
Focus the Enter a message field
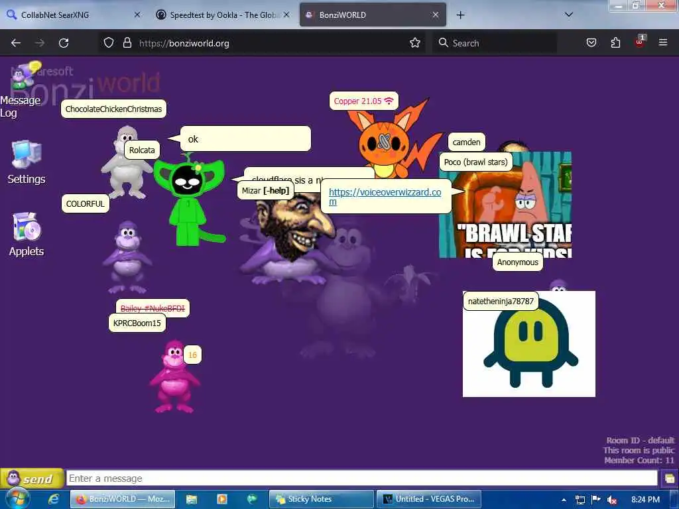click(x=361, y=479)
